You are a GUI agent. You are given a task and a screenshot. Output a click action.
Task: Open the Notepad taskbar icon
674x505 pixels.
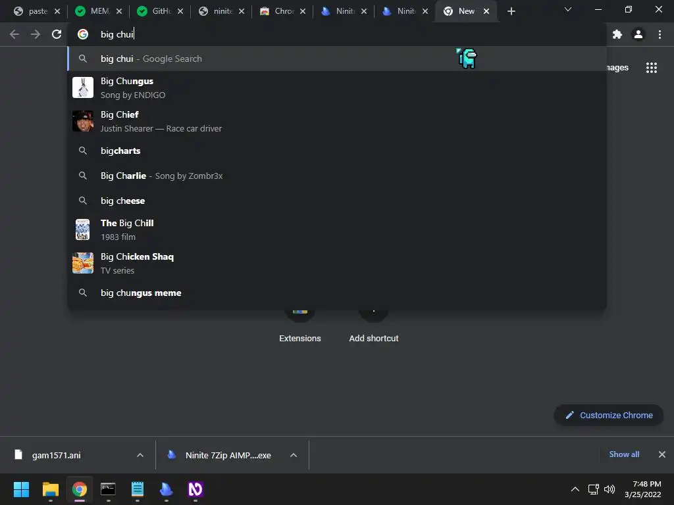tap(137, 489)
